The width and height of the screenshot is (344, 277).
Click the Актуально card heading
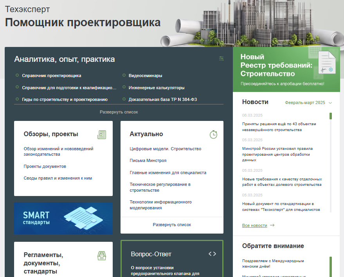[x=146, y=134]
